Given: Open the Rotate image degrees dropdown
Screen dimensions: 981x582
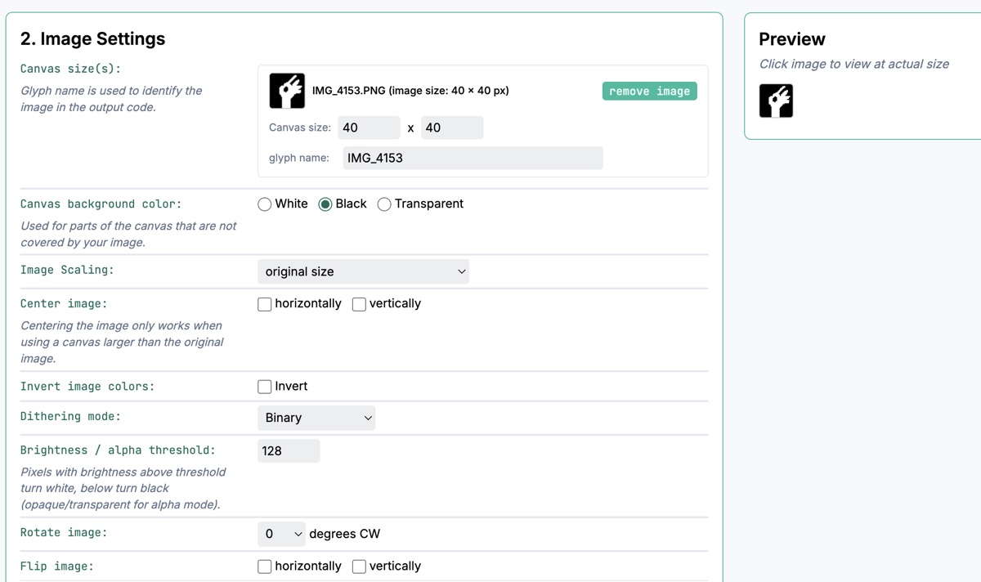Looking at the screenshot, I should pyautogui.click(x=281, y=534).
